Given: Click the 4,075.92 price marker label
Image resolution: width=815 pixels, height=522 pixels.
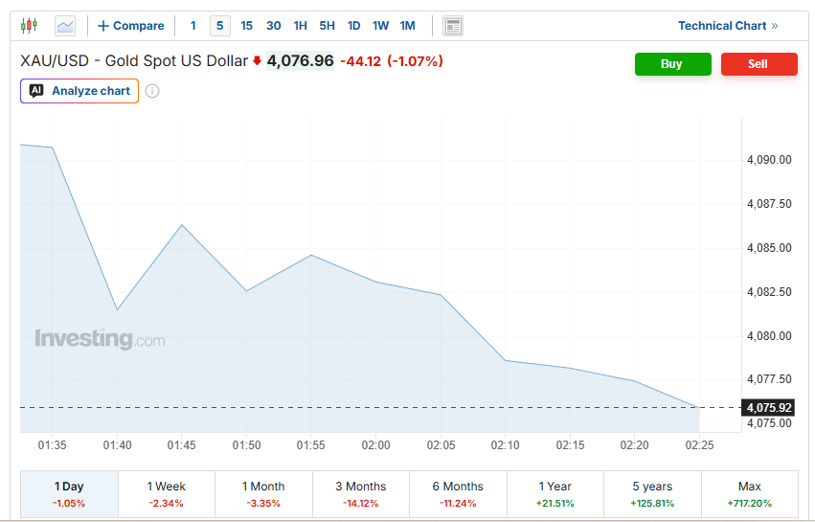Looking at the screenshot, I should click(769, 408).
